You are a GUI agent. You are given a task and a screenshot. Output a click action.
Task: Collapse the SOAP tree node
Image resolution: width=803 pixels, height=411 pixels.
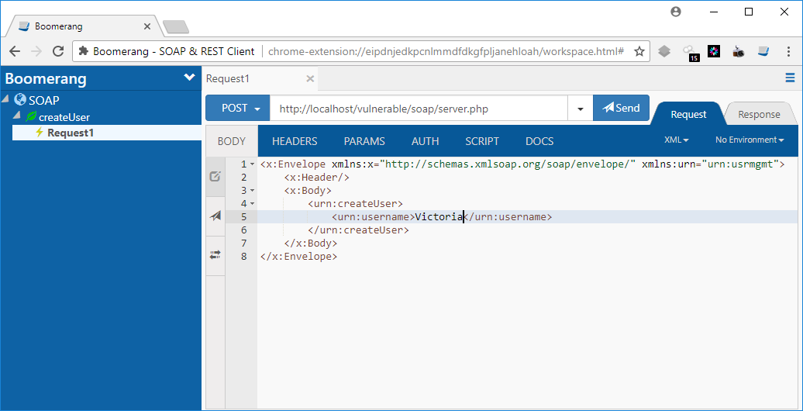5,98
